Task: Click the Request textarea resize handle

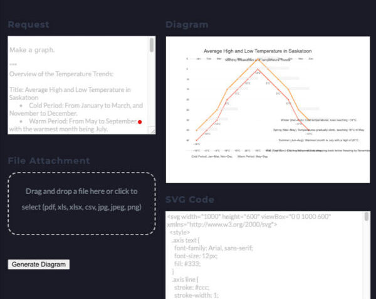Action: 152,131
